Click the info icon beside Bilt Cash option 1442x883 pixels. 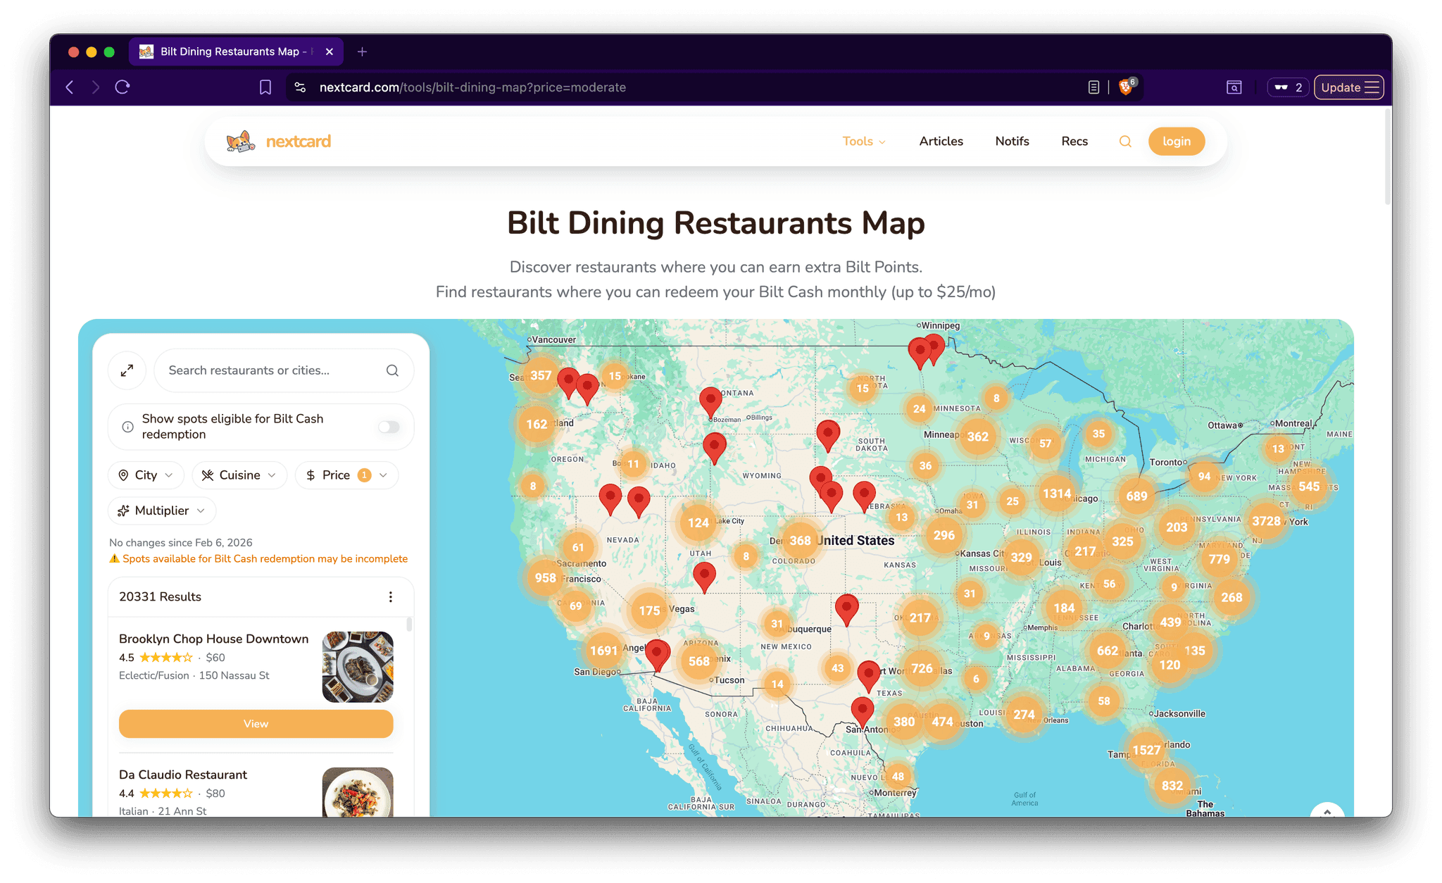[x=127, y=427]
